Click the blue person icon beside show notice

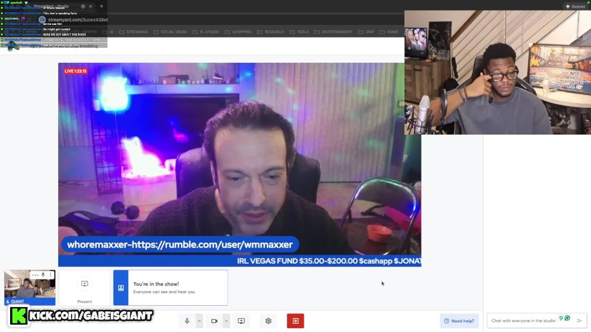[x=121, y=288]
